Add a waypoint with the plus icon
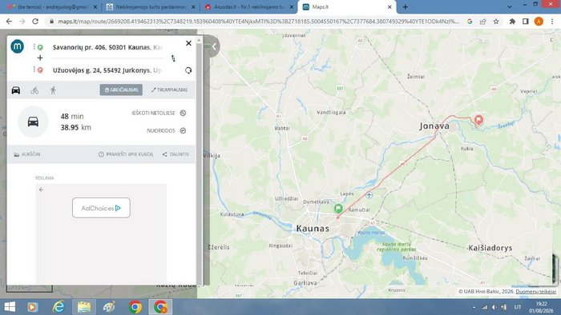Viewport: 561px width, 315px height. point(40,58)
